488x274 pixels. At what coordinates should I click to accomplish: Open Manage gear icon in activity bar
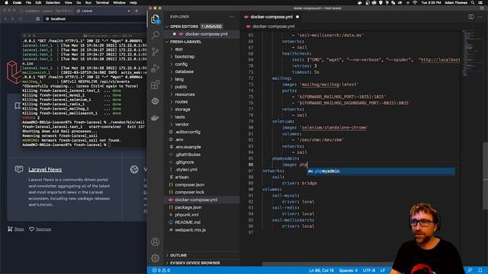(156, 258)
